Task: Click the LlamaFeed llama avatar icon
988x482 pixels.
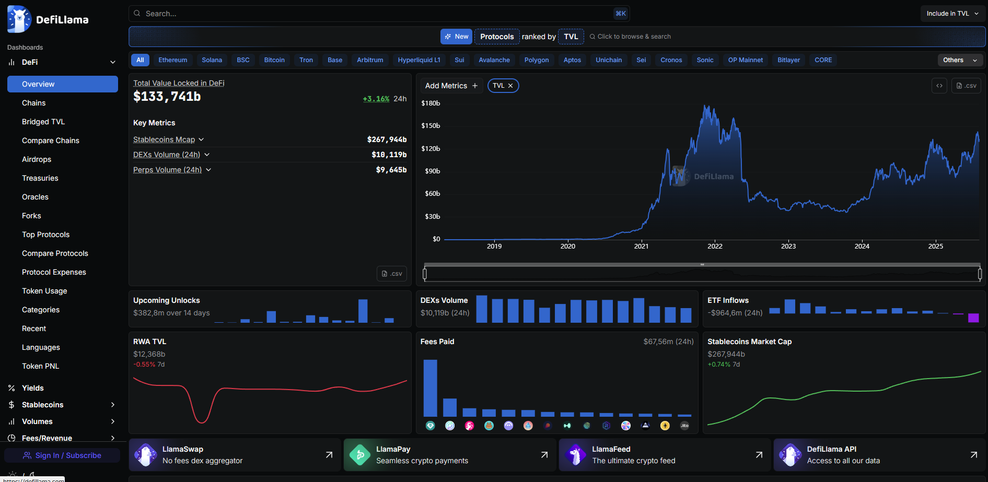Action: point(576,455)
